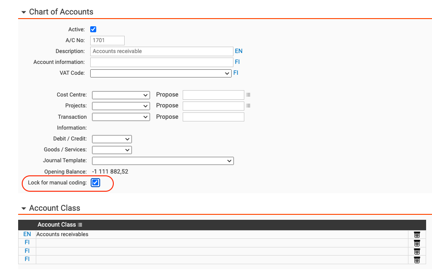Click the A/C No input field
This screenshot has width=432, height=271.
(x=107, y=40)
